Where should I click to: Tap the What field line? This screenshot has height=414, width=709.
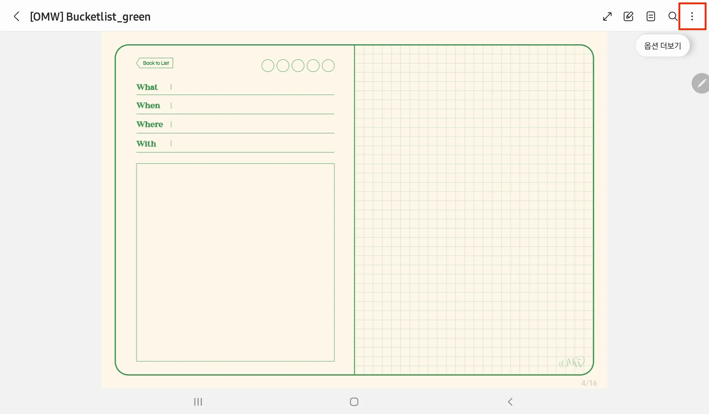253,88
